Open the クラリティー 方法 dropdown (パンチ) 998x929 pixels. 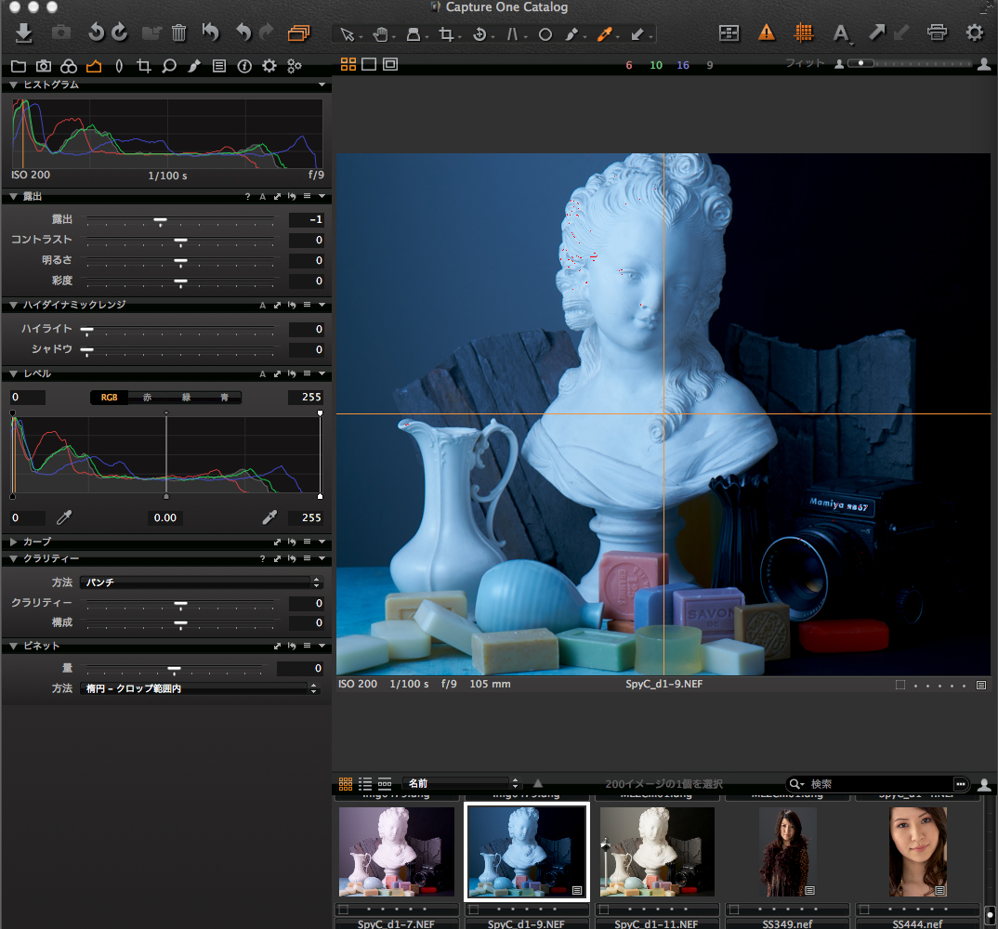coord(199,582)
